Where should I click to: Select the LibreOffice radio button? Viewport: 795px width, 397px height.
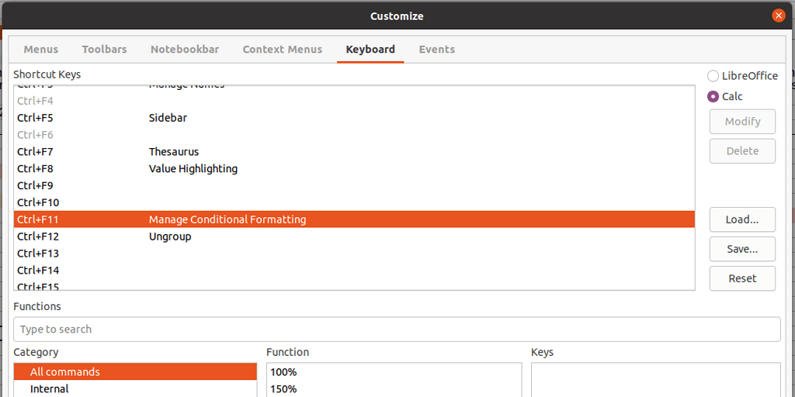click(713, 76)
